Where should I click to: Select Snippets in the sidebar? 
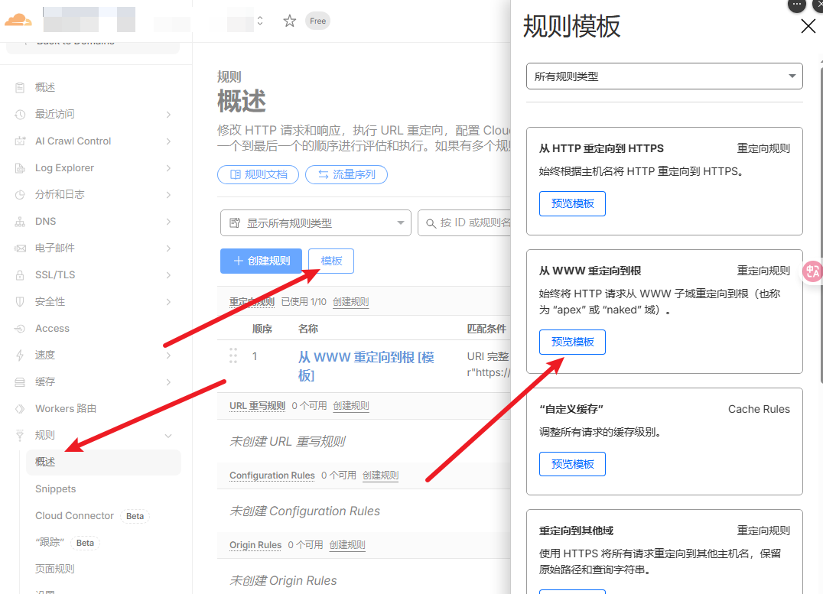pos(56,489)
